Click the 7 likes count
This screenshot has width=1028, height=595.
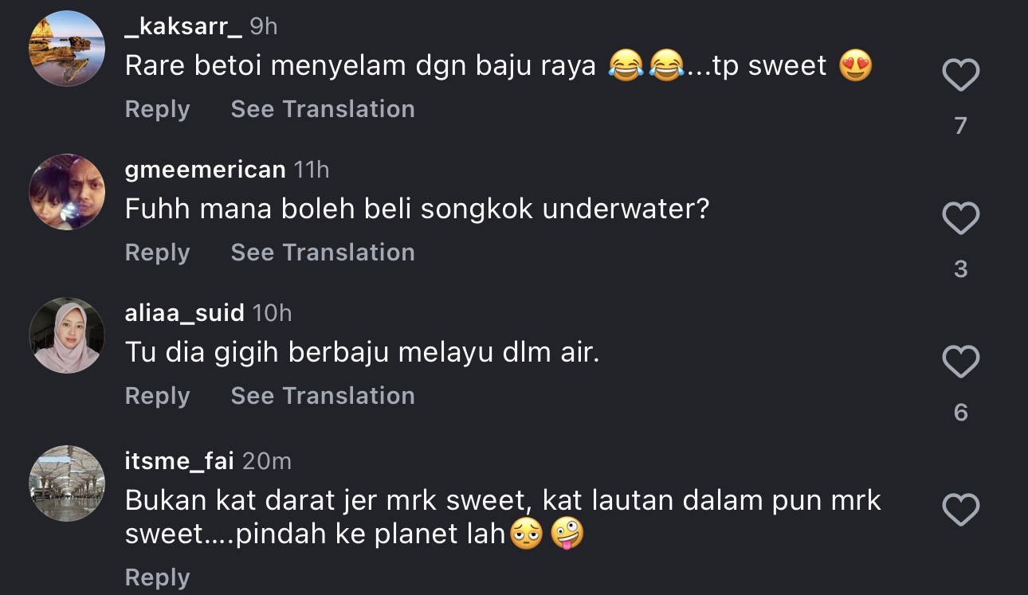click(x=960, y=126)
